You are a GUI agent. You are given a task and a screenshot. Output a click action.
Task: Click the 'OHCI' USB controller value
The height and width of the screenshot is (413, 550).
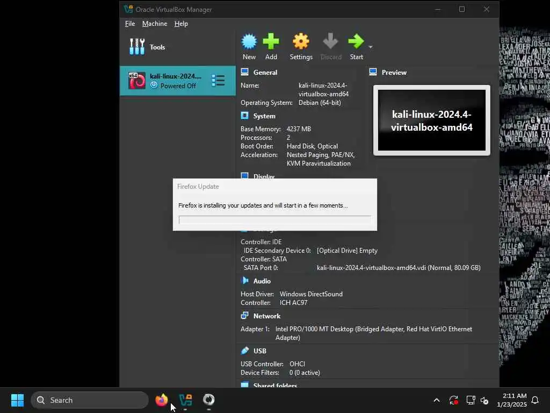pos(296,364)
